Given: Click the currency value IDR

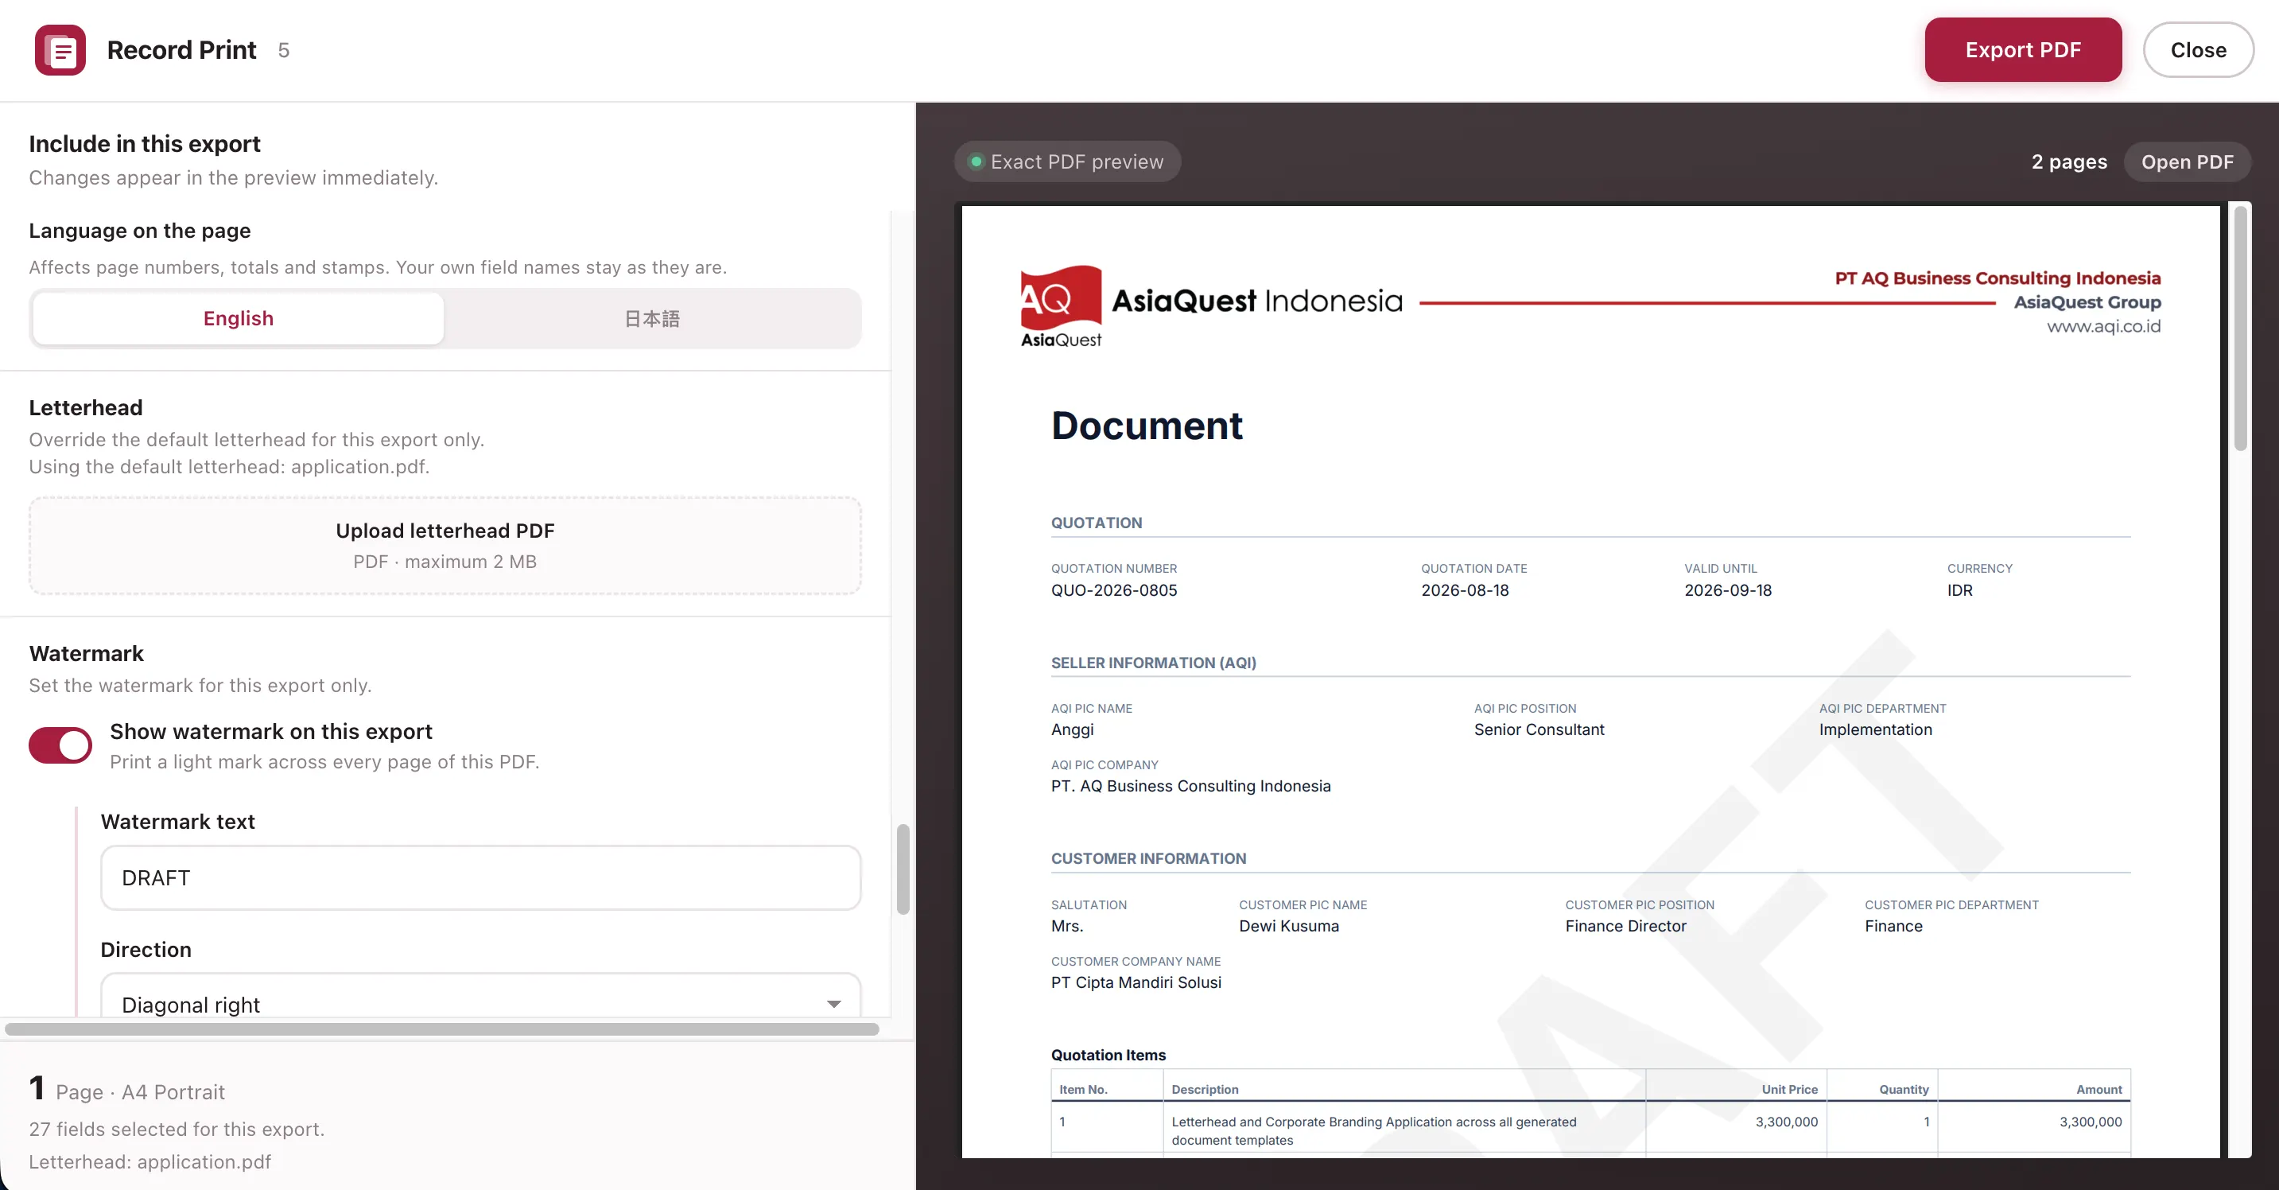Looking at the screenshot, I should (x=1959, y=590).
